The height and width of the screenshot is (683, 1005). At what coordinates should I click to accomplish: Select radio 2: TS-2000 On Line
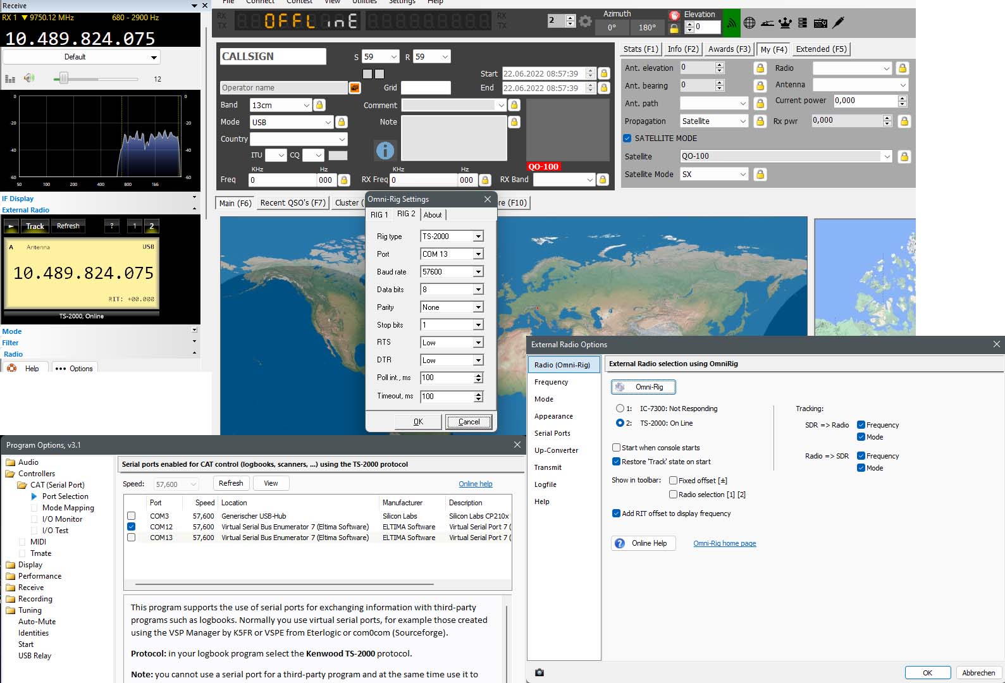[620, 423]
